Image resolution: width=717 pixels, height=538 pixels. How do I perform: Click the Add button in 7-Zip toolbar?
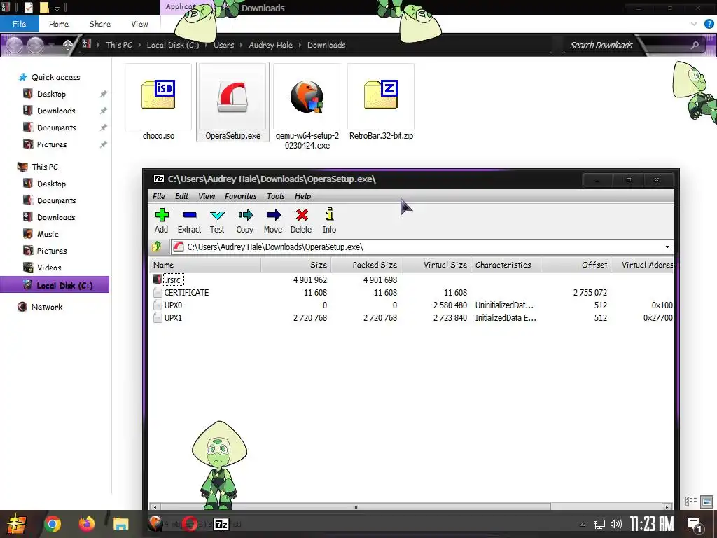coord(162,221)
